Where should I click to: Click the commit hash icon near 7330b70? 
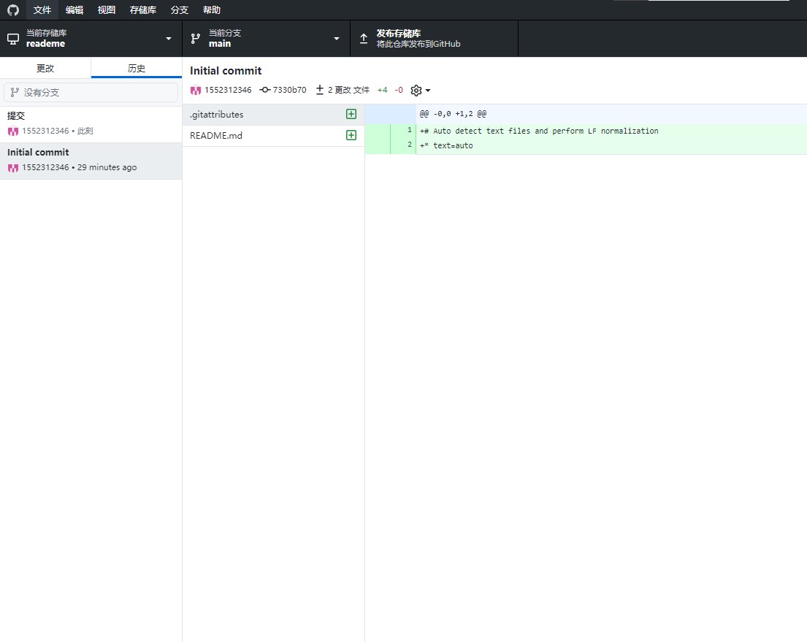click(x=264, y=90)
